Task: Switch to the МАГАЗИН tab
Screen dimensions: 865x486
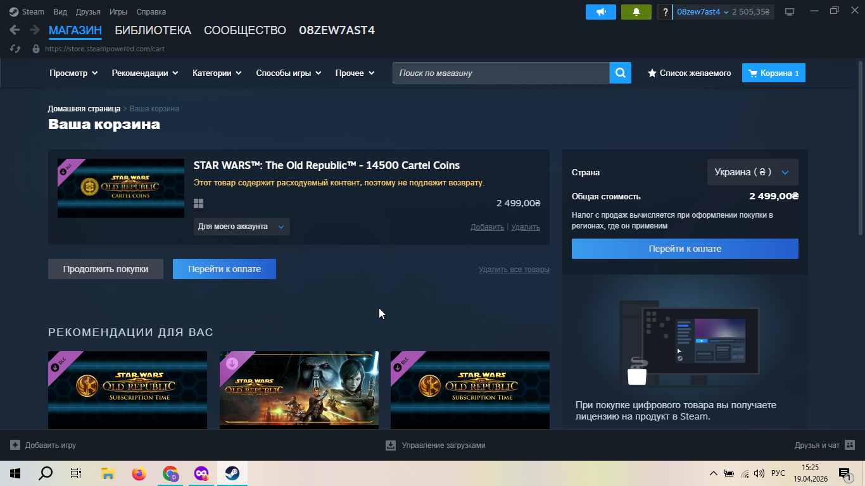Action: [x=75, y=30]
